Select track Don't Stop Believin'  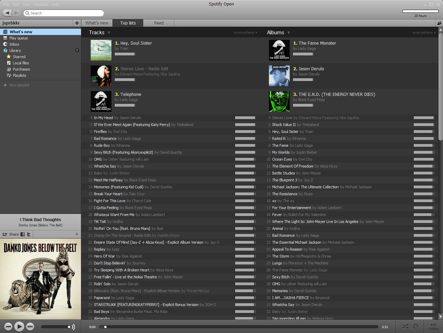(110, 263)
